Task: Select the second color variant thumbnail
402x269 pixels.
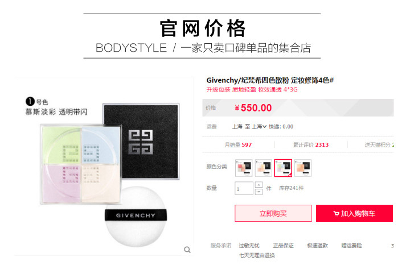Action: tap(263, 168)
